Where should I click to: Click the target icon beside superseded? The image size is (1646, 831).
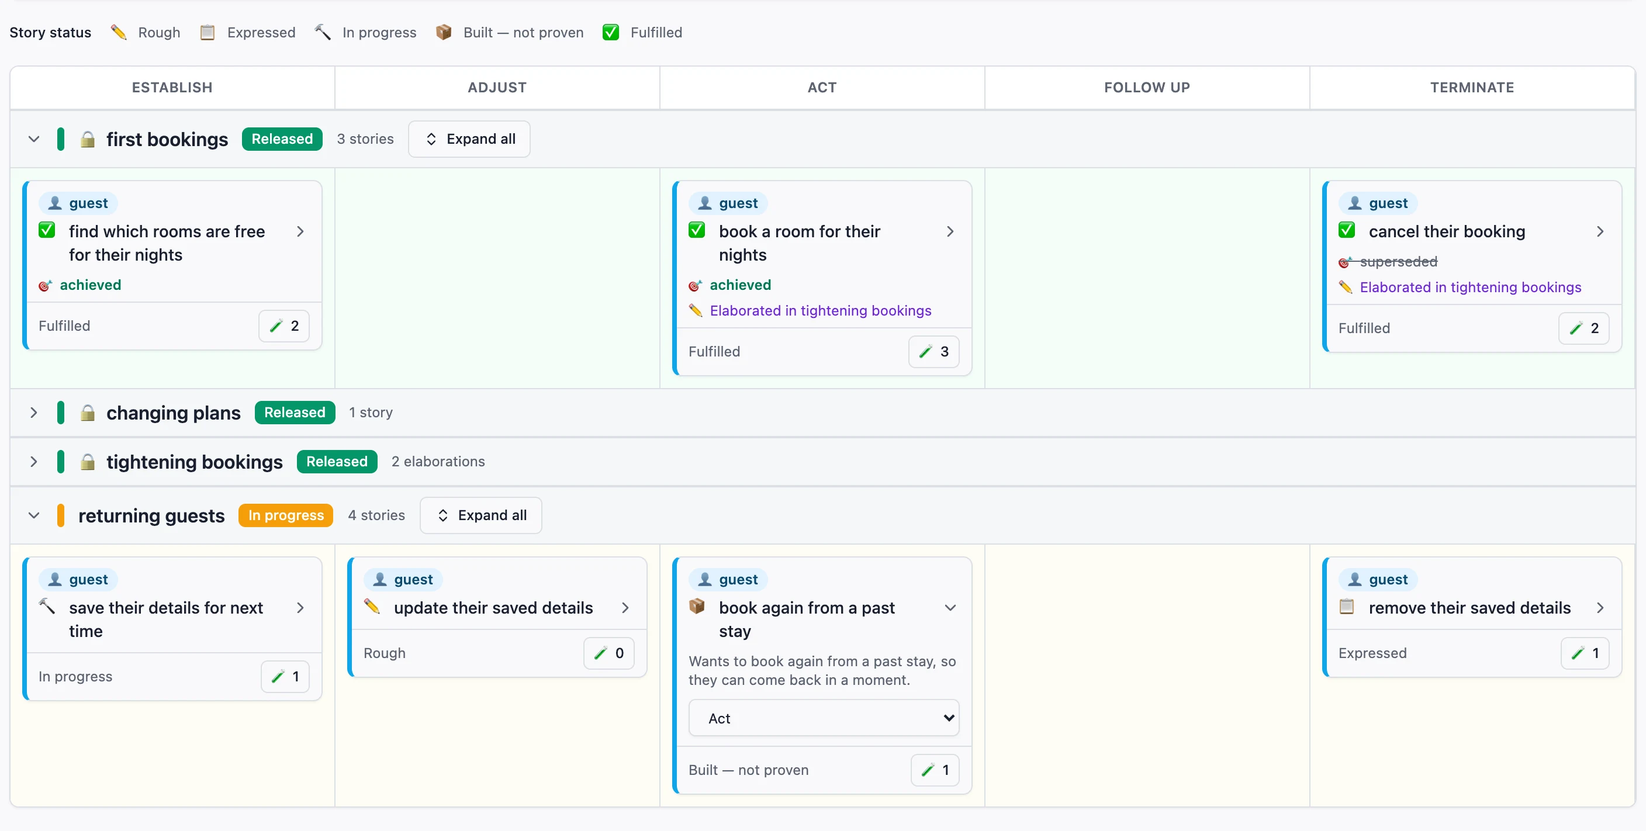[x=1345, y=262]
